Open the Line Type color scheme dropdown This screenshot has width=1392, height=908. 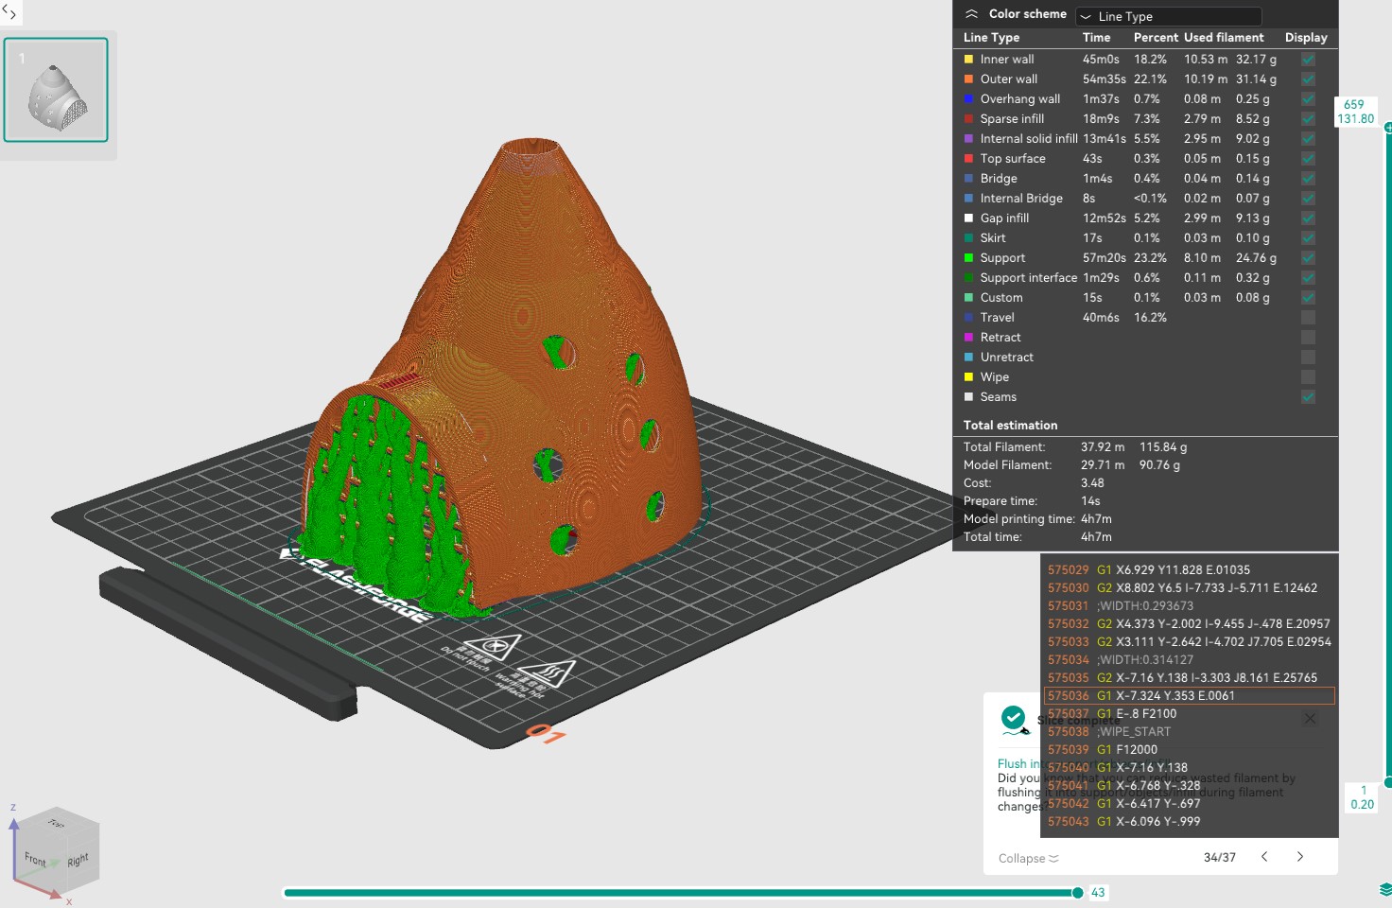click(1168, 16)
